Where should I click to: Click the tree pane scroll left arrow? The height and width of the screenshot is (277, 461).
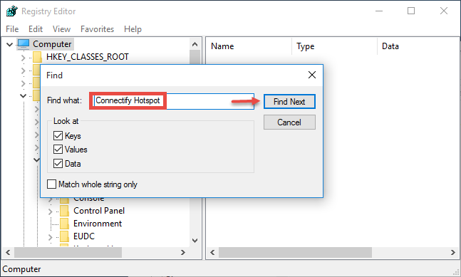coord(8,252)
